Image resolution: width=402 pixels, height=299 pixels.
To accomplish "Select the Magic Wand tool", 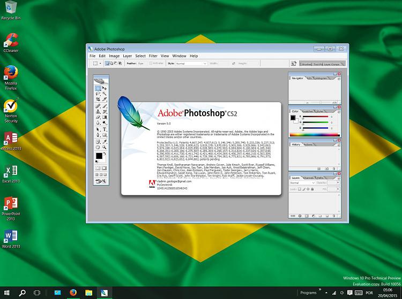I will [x=104, y=94].
